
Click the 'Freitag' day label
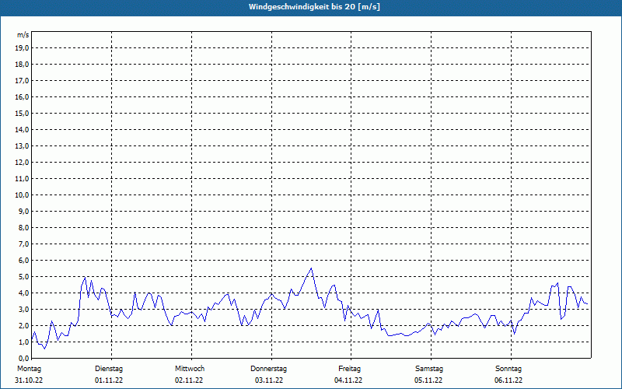pos(349,369)
